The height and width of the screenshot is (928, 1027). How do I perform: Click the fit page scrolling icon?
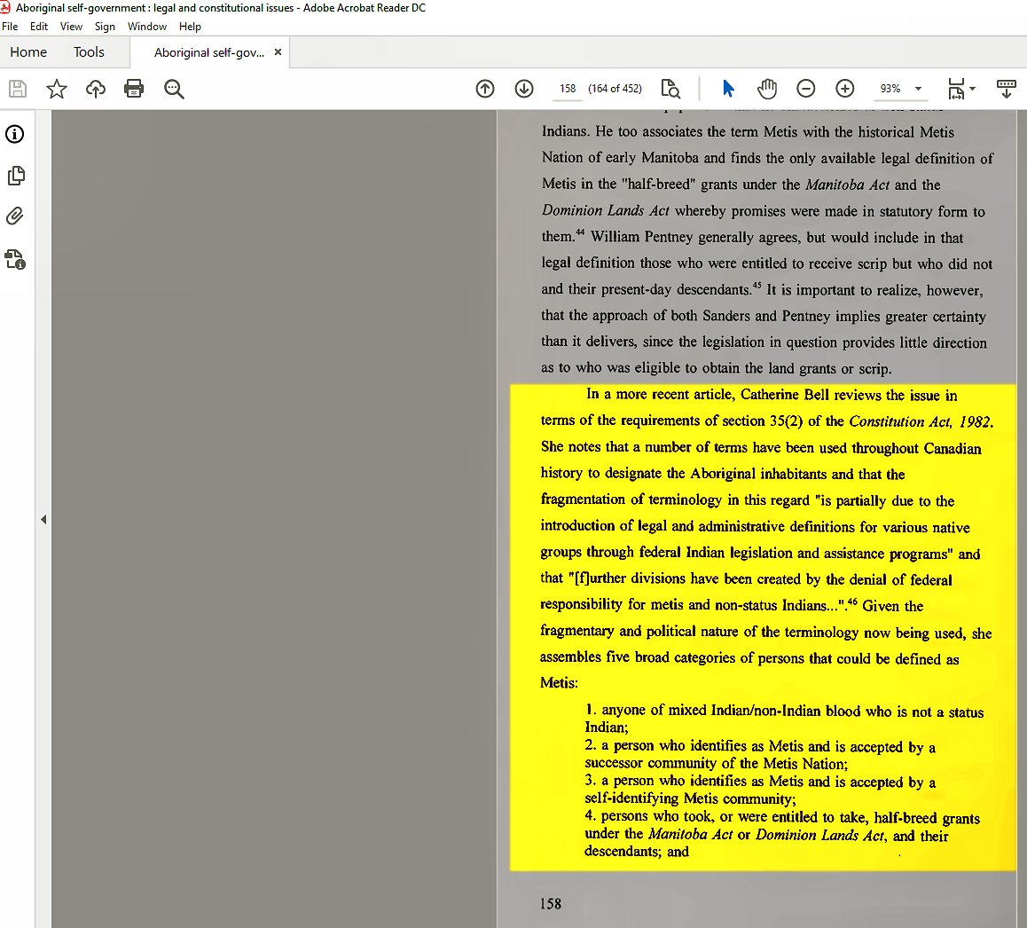[956, 89]
